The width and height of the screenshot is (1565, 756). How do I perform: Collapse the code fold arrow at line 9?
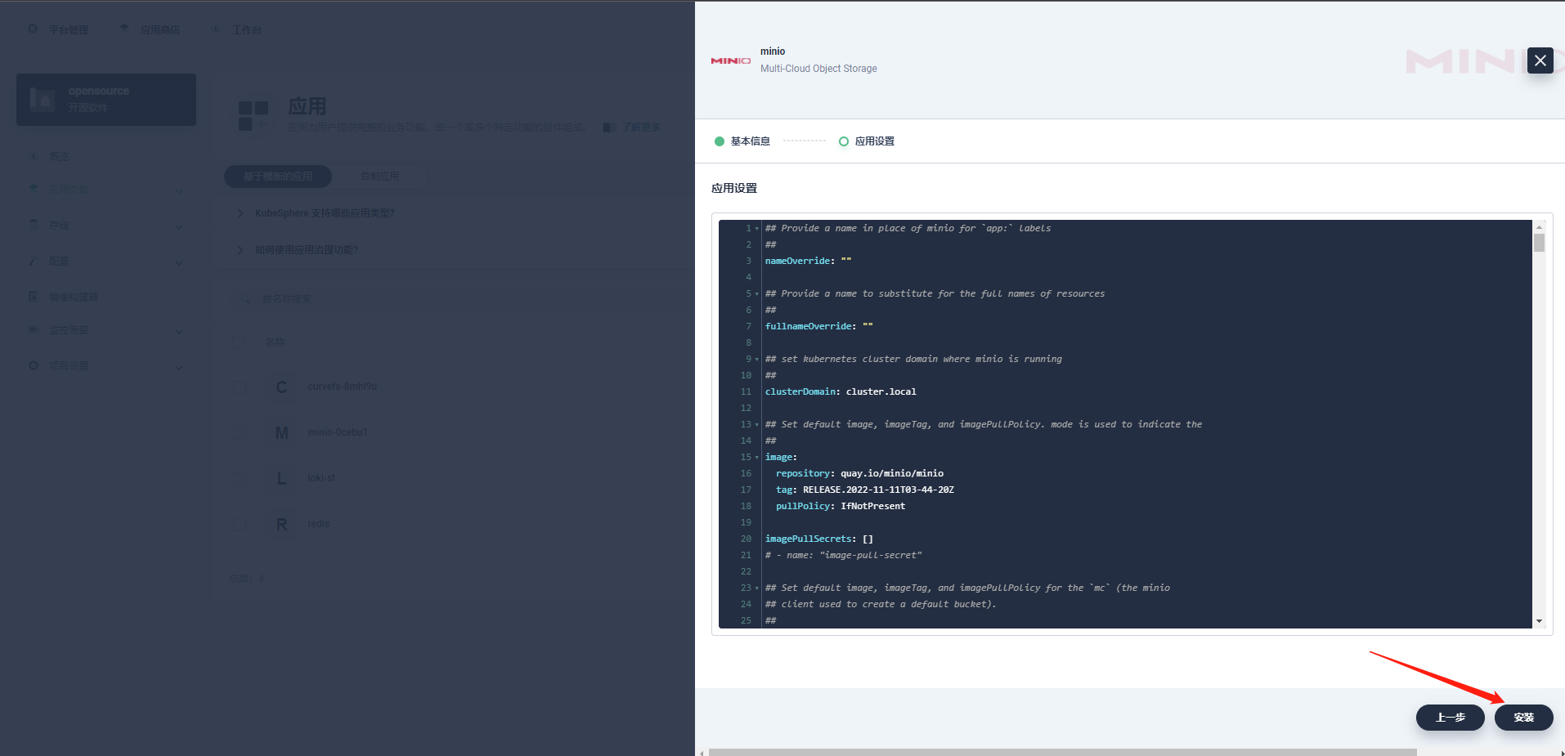pyautogui.click(x=757, y=360)
